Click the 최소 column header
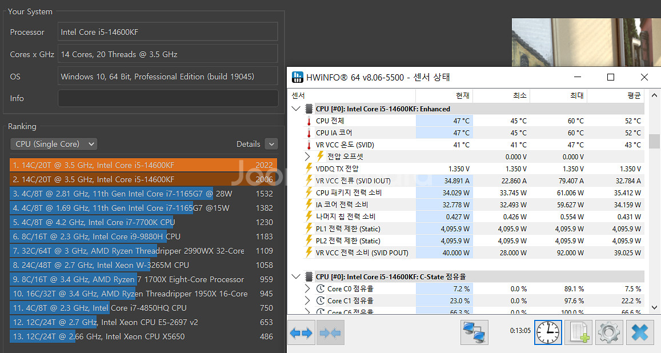The height and width of the screenshot is (353, 661). [x=502, y=95]
